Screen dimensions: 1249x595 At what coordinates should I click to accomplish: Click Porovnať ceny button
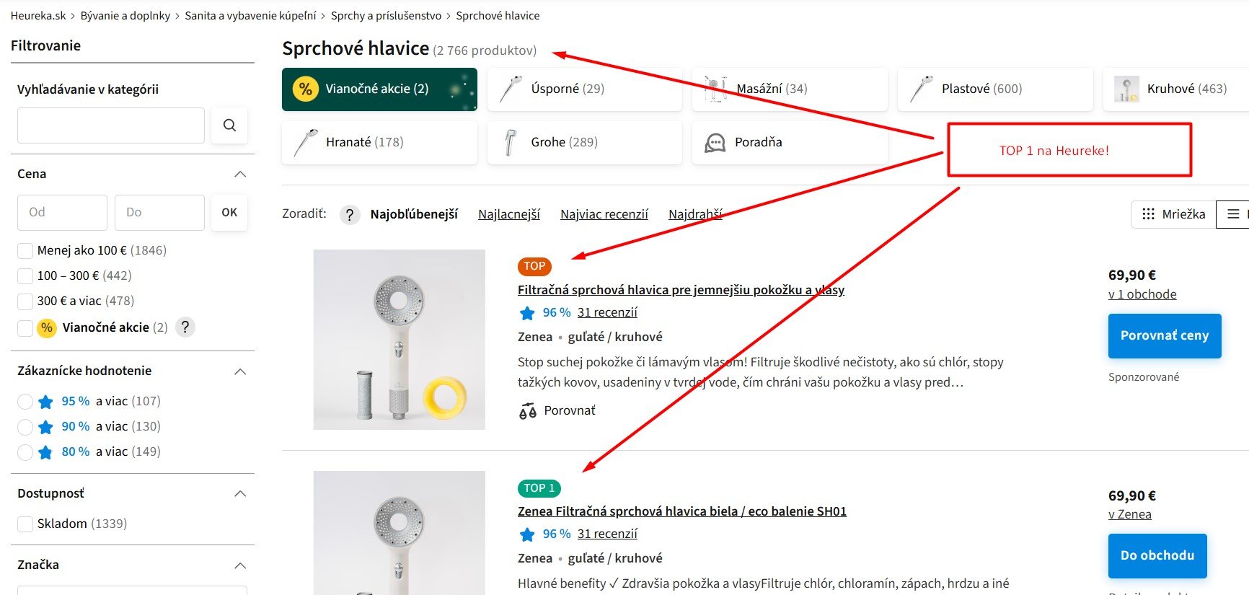tap(1165, 335)
